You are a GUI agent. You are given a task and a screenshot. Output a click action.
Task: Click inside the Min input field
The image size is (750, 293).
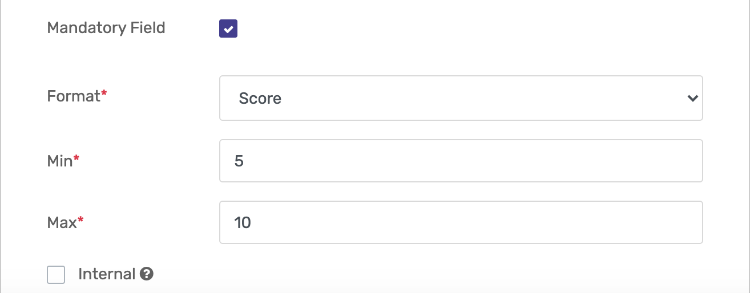pyautogui.click(x=461, y=161)
